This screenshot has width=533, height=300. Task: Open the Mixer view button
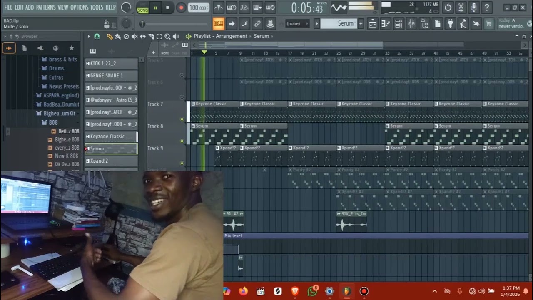coord(411,24)
